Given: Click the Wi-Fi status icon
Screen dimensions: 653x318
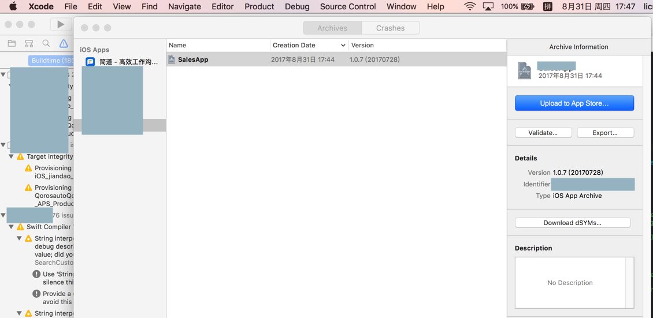Looking at the screenshot, I should click(470, 6).
